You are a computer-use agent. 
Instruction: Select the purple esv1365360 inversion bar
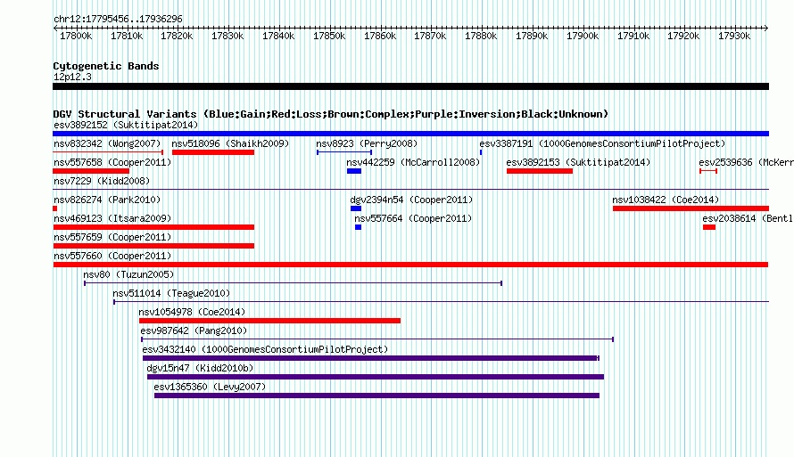click(x=376, y=396)
